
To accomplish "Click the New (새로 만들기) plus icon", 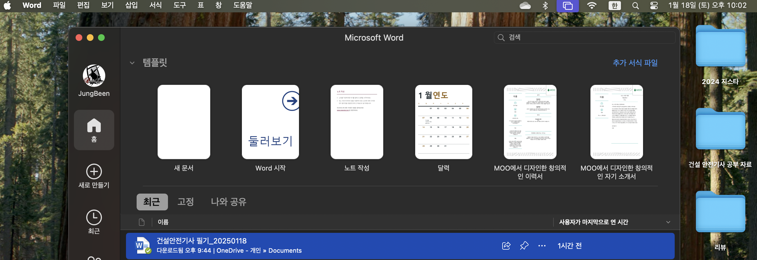I will pyautogui.click(x=94, y=171).
